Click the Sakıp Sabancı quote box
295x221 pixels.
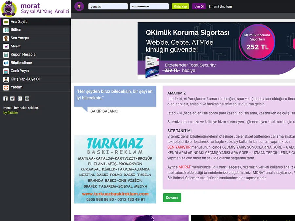click(115, 96)
